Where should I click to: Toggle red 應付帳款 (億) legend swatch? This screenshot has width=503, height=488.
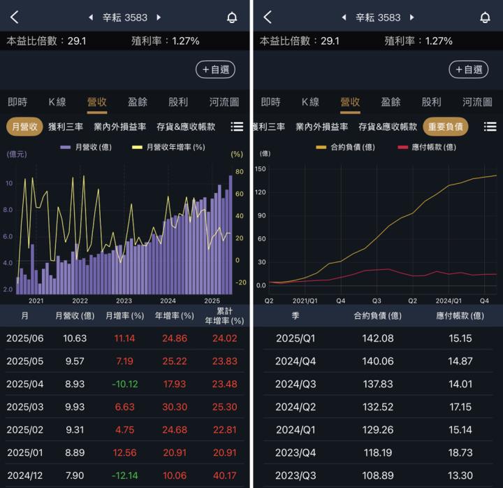coord(404,148)
